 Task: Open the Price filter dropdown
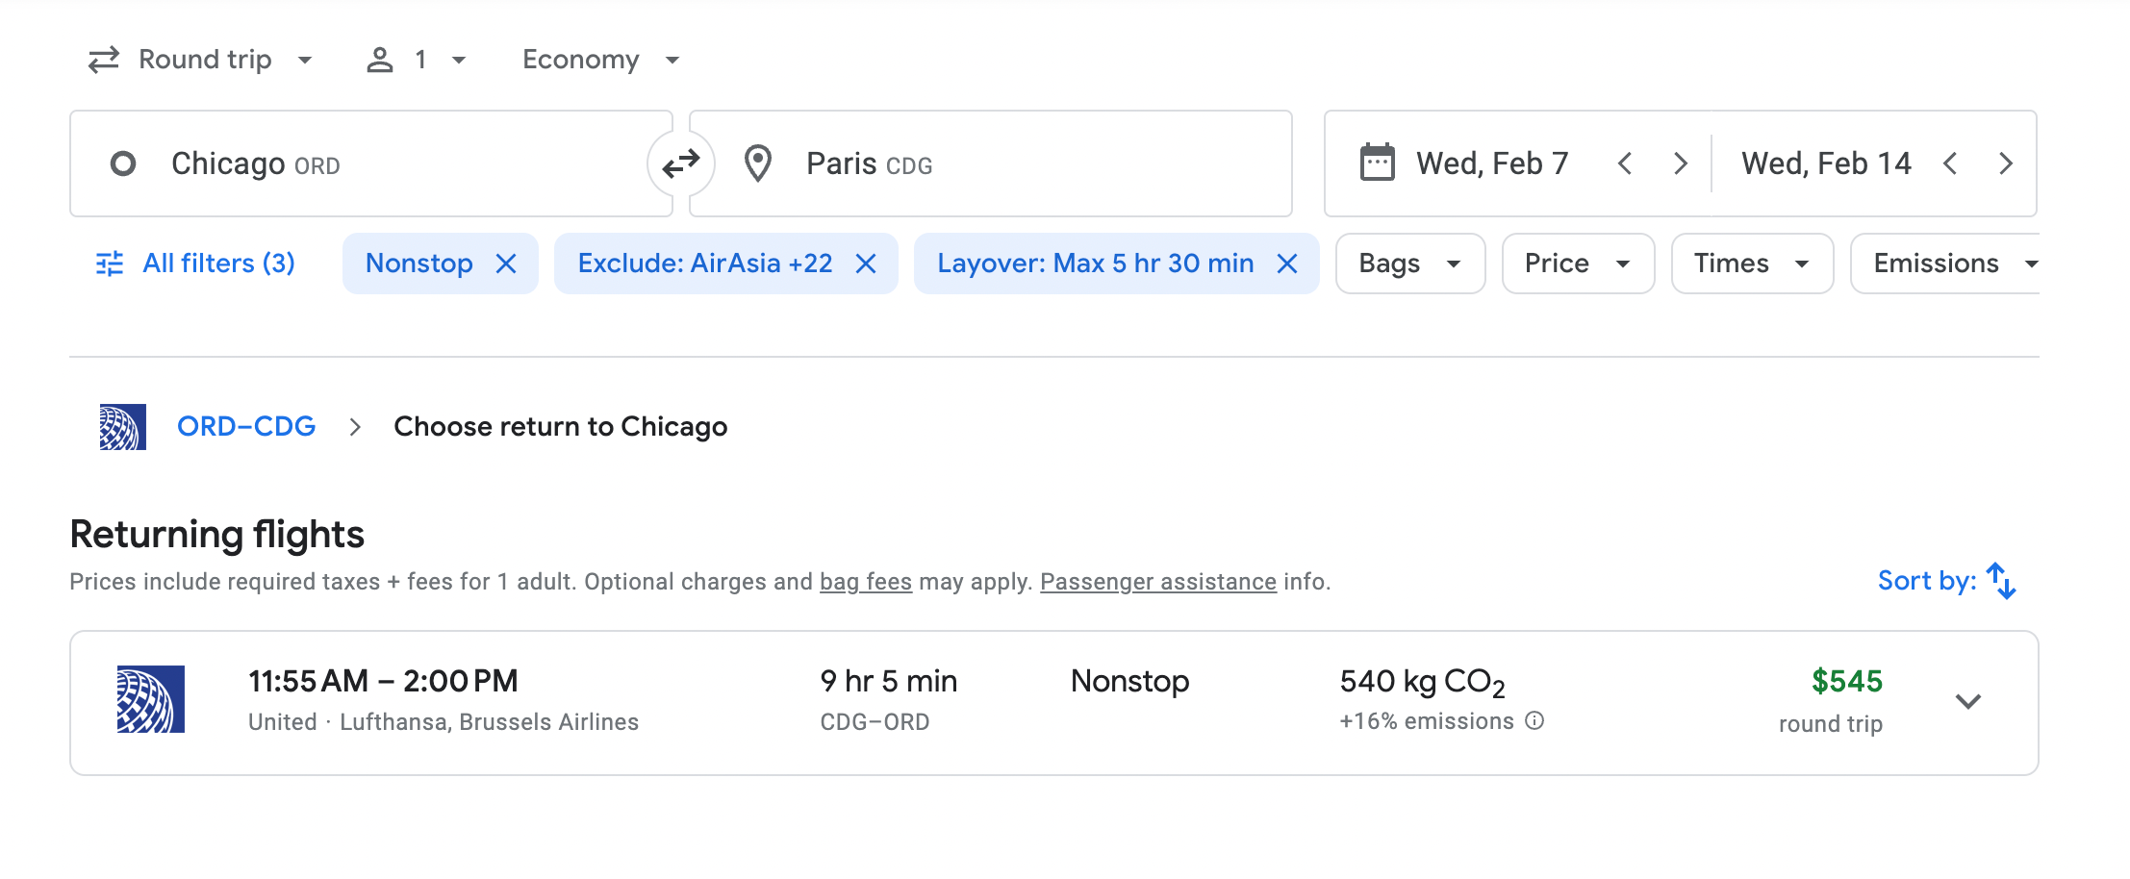pyautogui.click(x=1577, y=264)
